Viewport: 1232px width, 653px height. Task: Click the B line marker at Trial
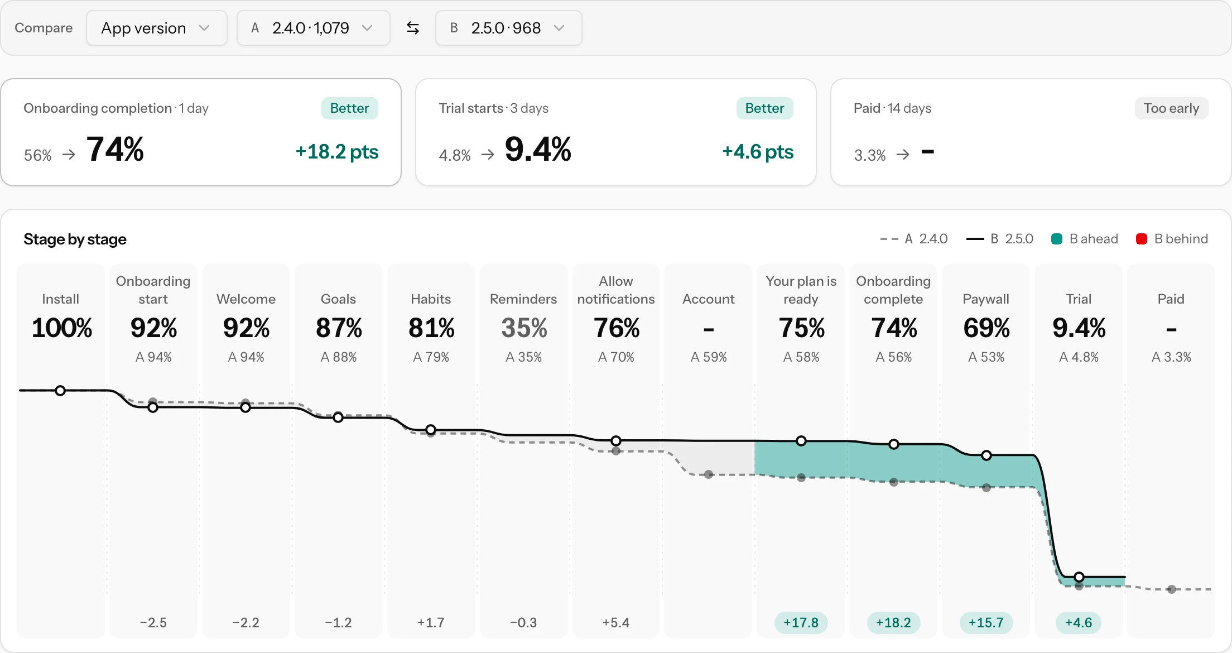tap(1079, 577)
